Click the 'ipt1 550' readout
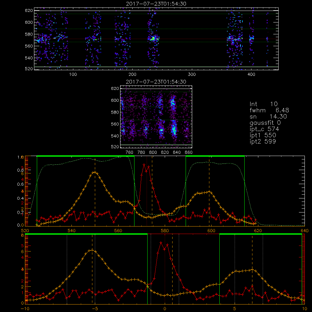The height and width of the screenshot is (312, 312). click(263, 135)
